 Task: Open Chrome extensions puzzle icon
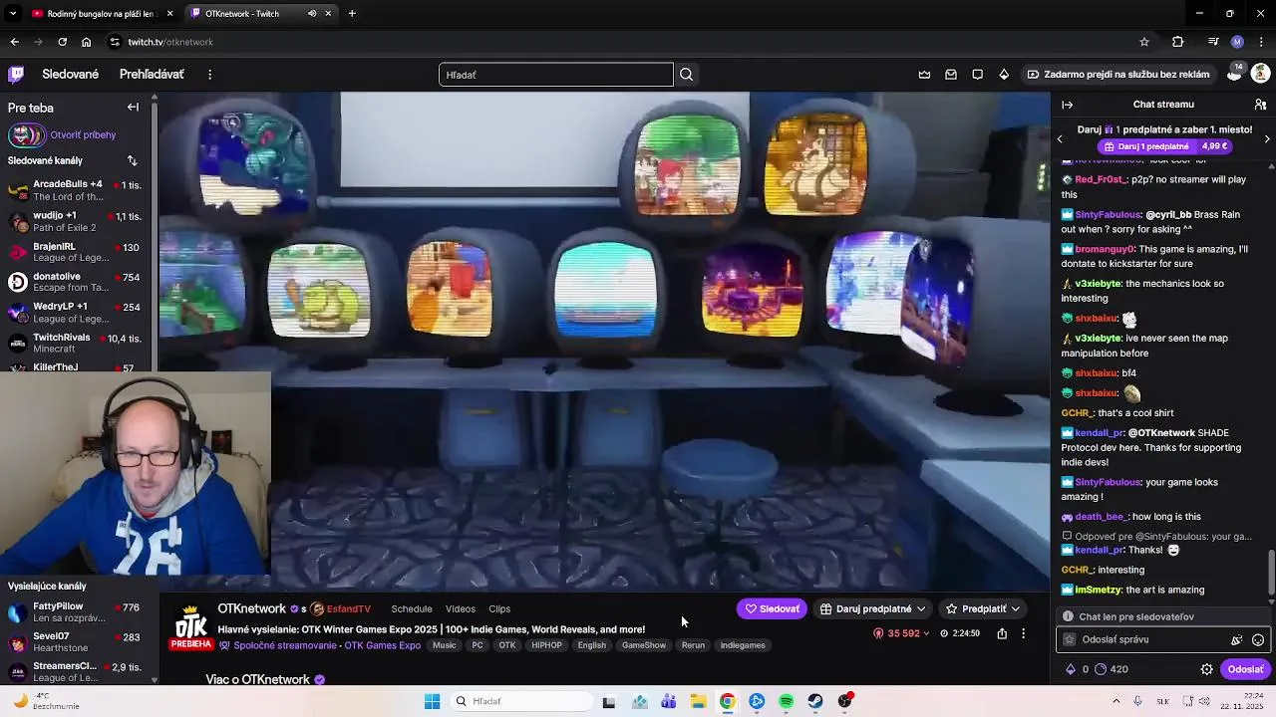(x=1177, y=42)
